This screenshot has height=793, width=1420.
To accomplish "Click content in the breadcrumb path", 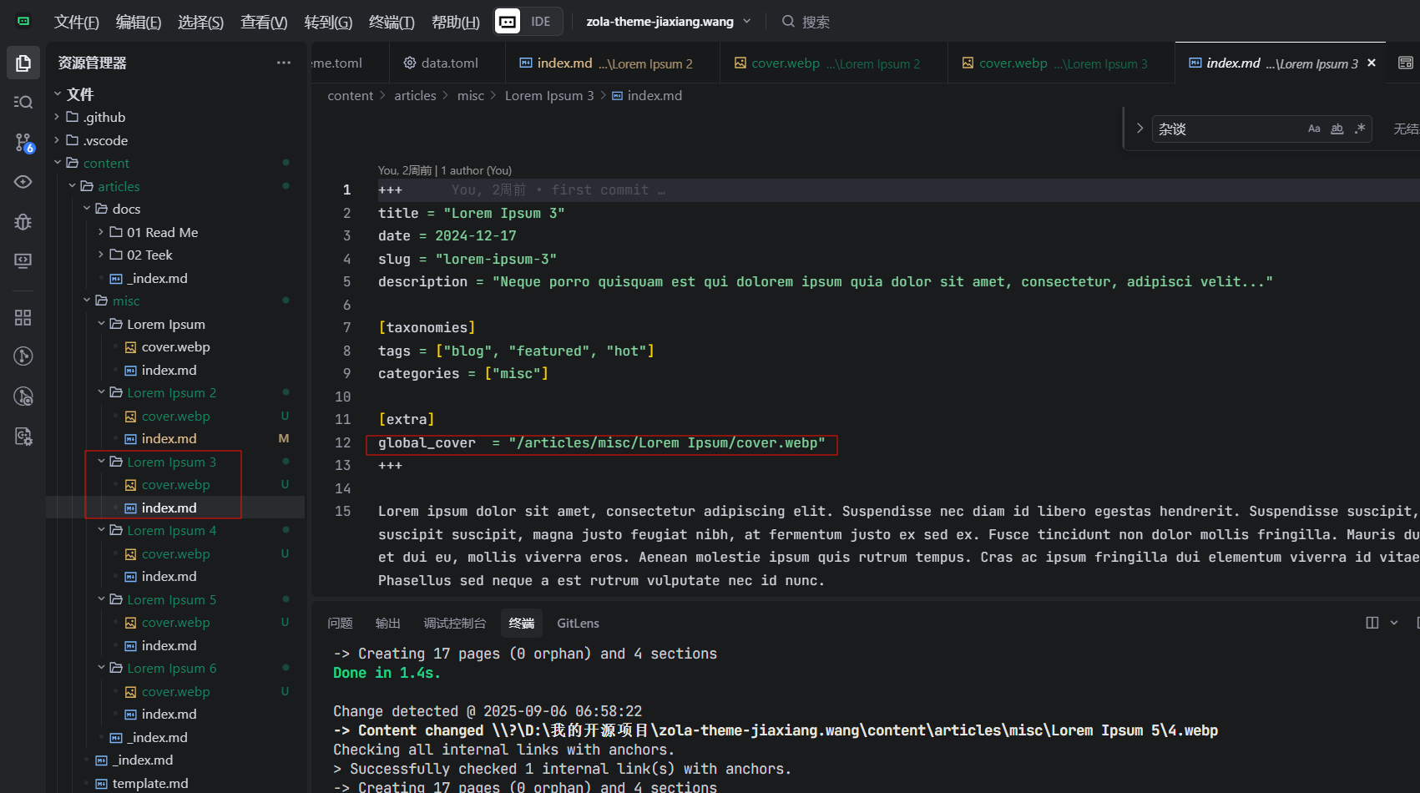I will [350, 95].
